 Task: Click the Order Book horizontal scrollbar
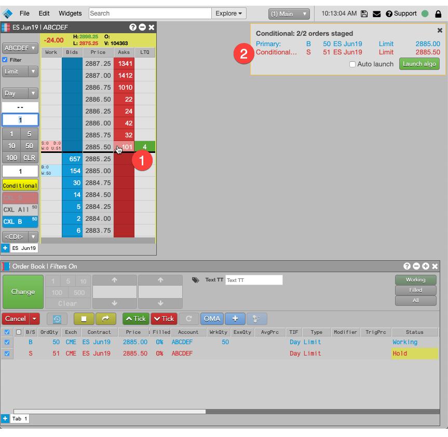(x=110, y=412)
